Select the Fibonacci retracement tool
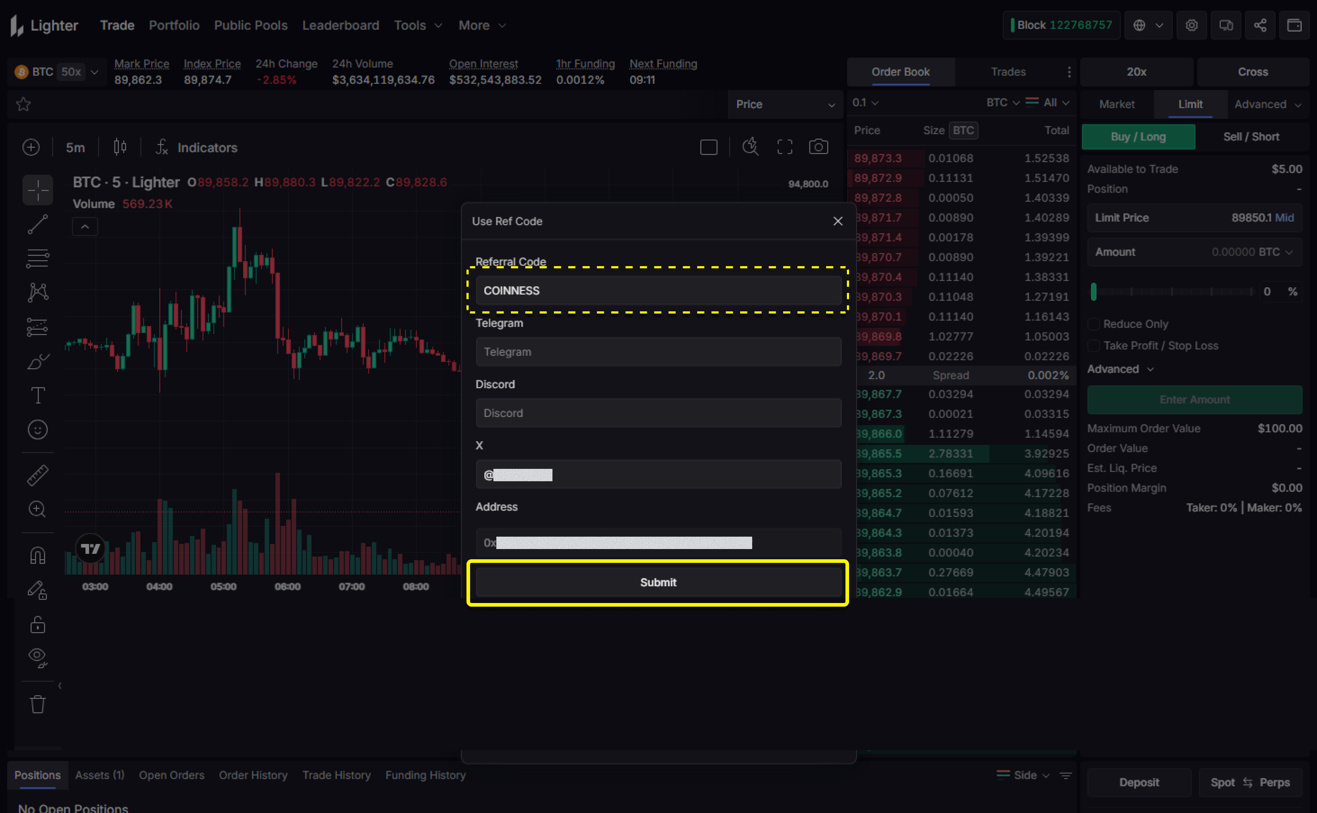The width and height of the screenshot is (1317, 813). coord(38,258)
